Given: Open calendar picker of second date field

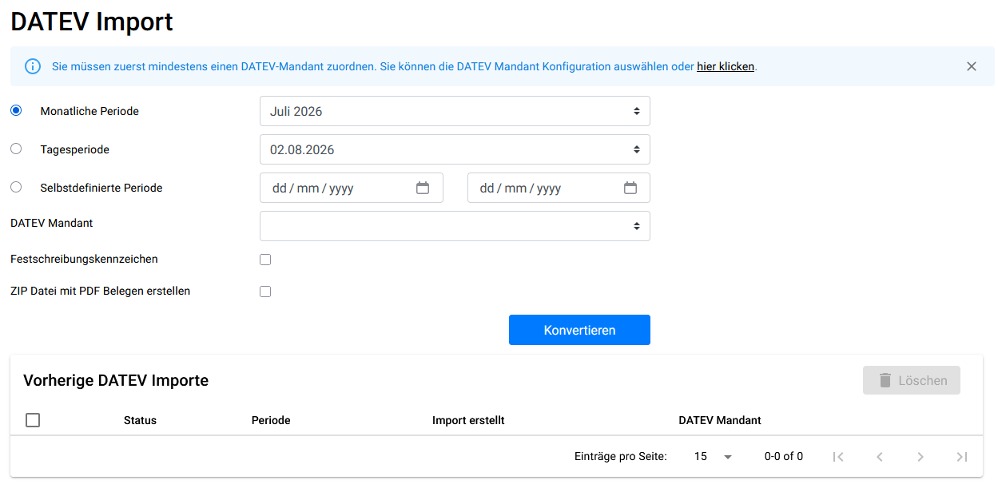Looking at the screenshot, I should (630, 188).
